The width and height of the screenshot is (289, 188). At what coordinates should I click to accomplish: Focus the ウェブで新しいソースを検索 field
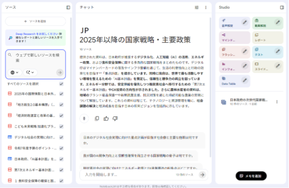(x=38, y=58)
